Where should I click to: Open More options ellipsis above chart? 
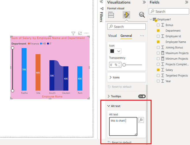coord(86,33)
